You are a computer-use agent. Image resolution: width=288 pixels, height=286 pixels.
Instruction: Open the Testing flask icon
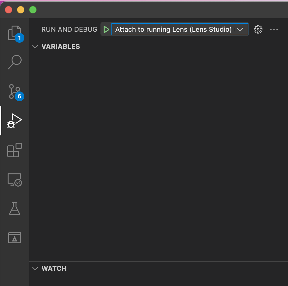(14, 209)
